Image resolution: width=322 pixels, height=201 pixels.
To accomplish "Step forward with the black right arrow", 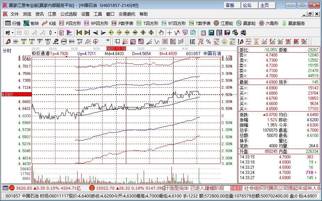I will tap(103, 33).
